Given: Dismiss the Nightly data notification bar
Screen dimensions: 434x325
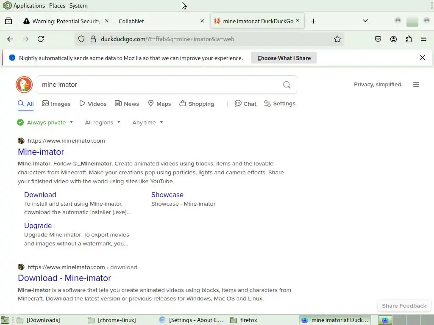Looking at the screenshot, I should coord(423,58).
